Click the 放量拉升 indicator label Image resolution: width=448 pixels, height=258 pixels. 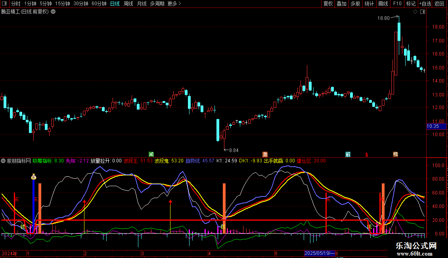(x=106, y=161)
